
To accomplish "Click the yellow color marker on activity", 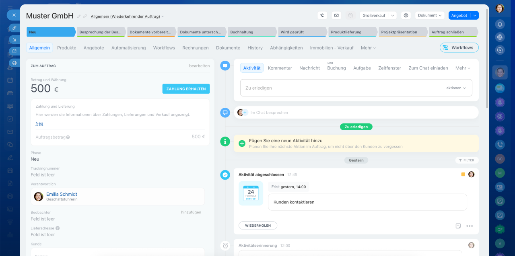I will 463,174.
